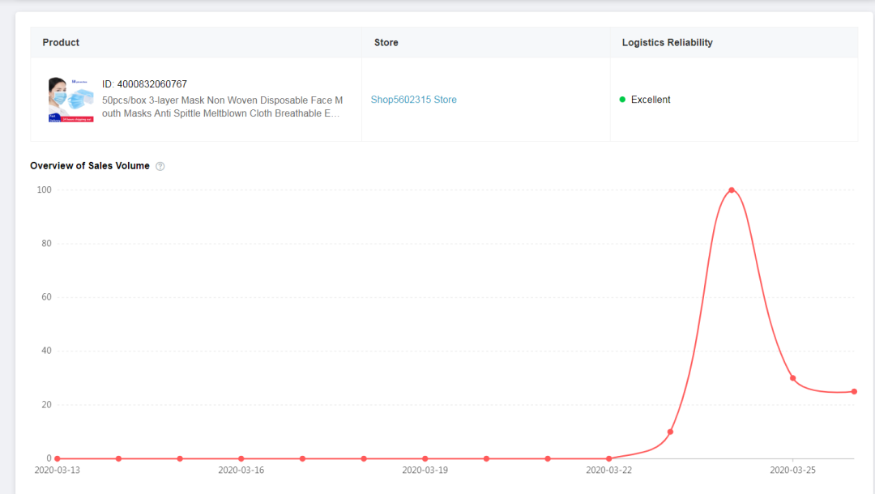Click the Product column header

[x=61, y=42]
